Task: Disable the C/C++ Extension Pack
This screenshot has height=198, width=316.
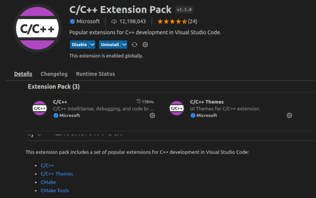Action: (79, 44)
